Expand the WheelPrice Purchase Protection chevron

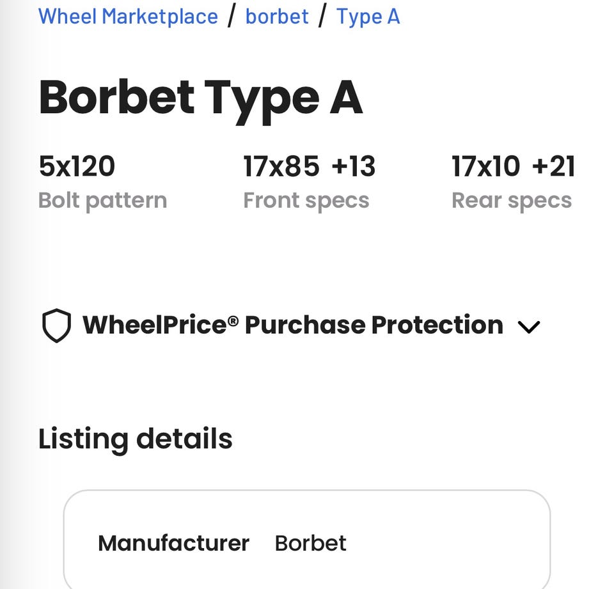pyautogui.click(x=528, y=327)
